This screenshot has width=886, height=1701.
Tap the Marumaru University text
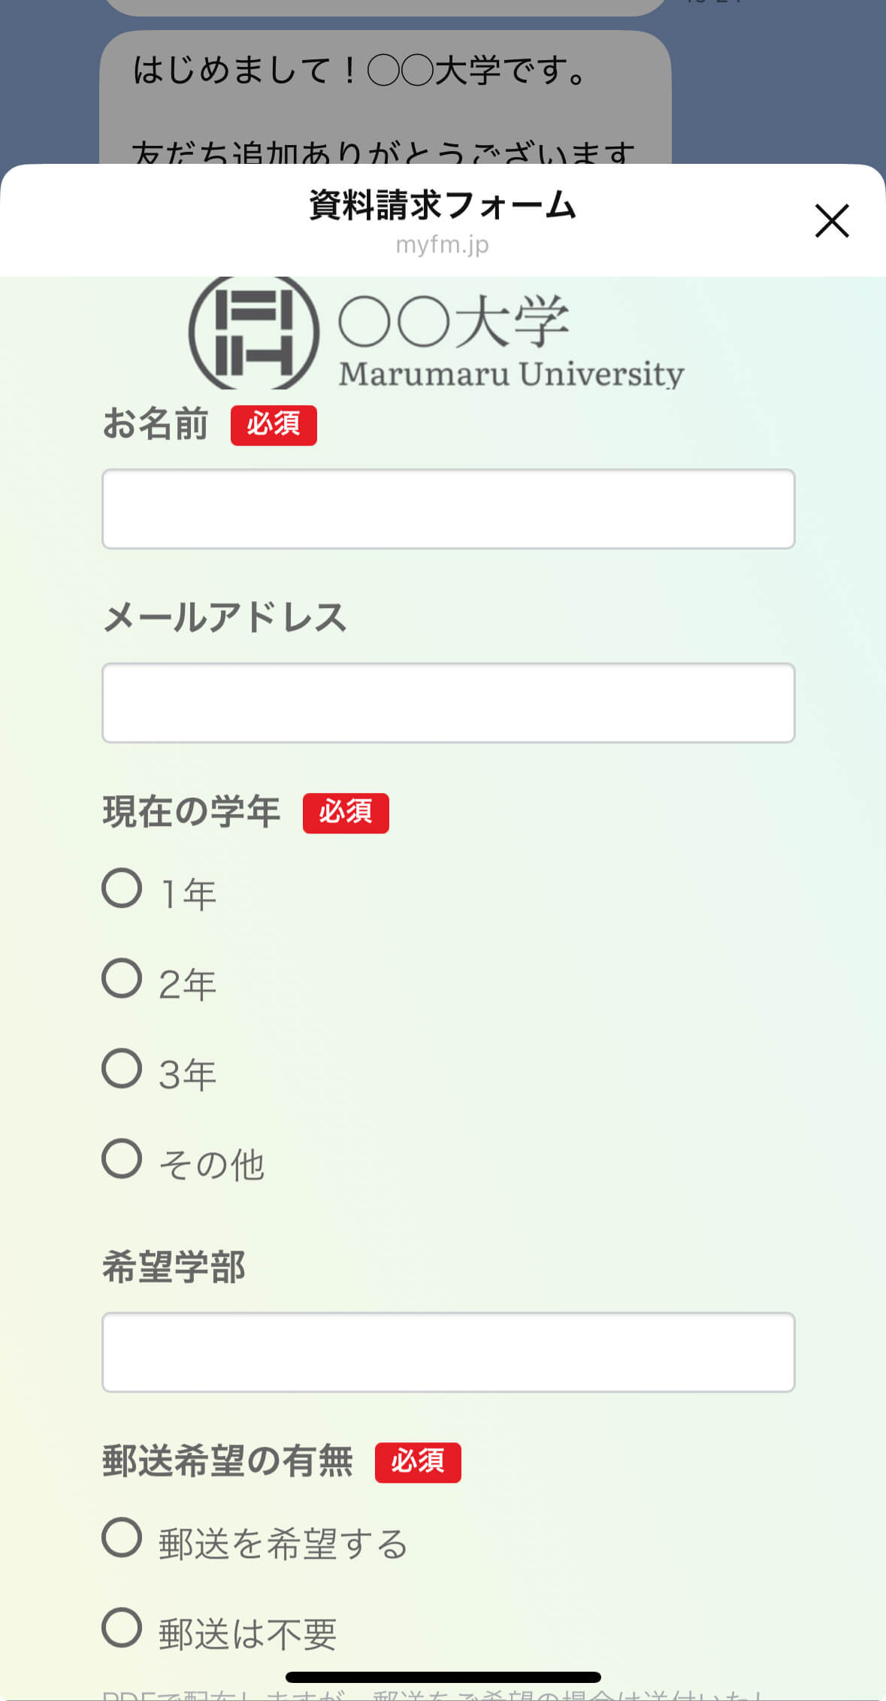pyautogui.click(x=511, y=374)
